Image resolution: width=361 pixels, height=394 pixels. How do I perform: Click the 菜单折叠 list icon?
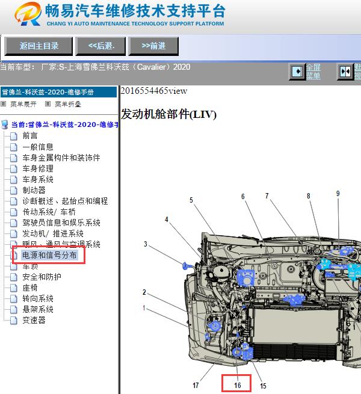coord(48,104)
